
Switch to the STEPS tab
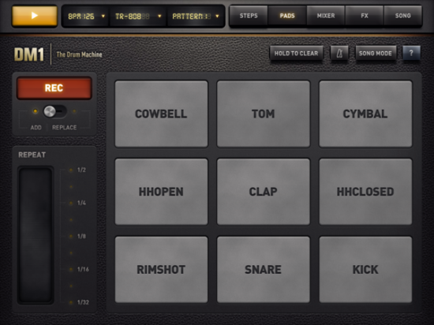249,16
